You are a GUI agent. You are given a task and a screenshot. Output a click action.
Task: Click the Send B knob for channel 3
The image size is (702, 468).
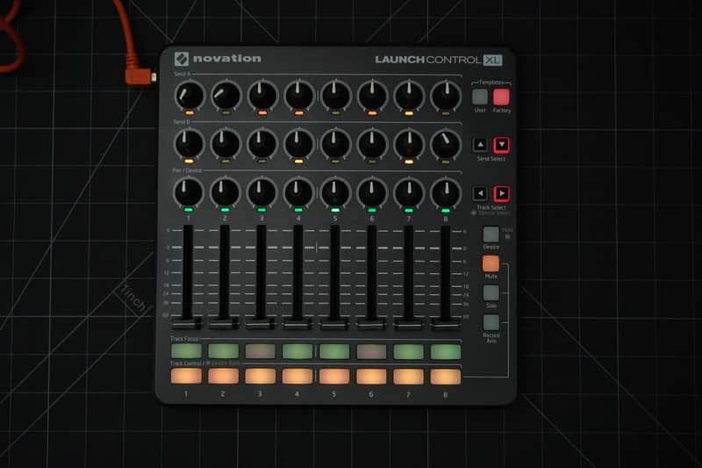pos(262,144)
